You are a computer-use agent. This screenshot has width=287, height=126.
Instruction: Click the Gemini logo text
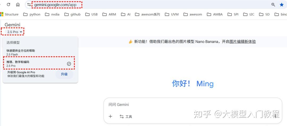(12, 25)
